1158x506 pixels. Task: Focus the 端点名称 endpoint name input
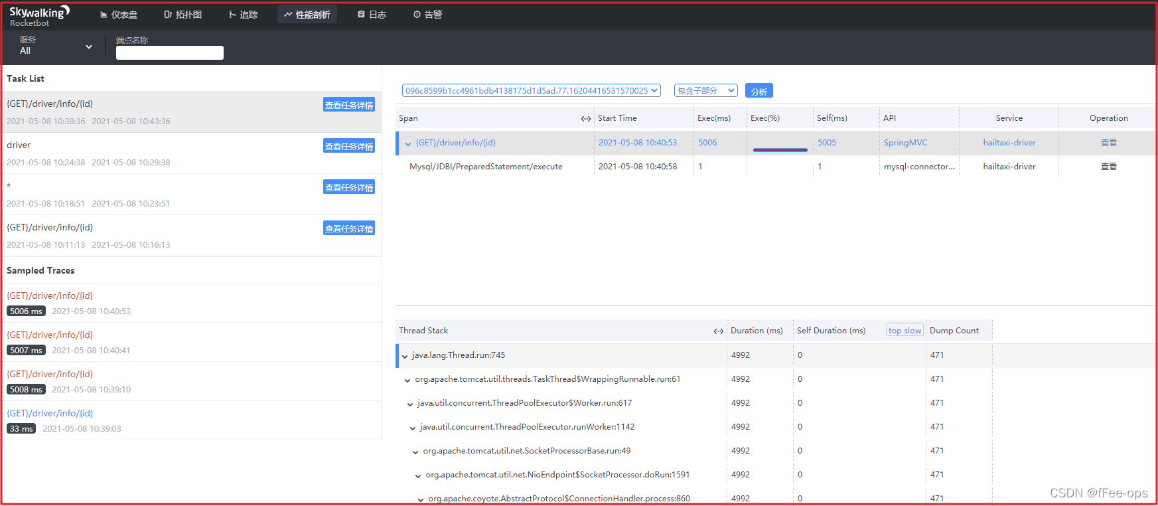[x=170, y=53]
